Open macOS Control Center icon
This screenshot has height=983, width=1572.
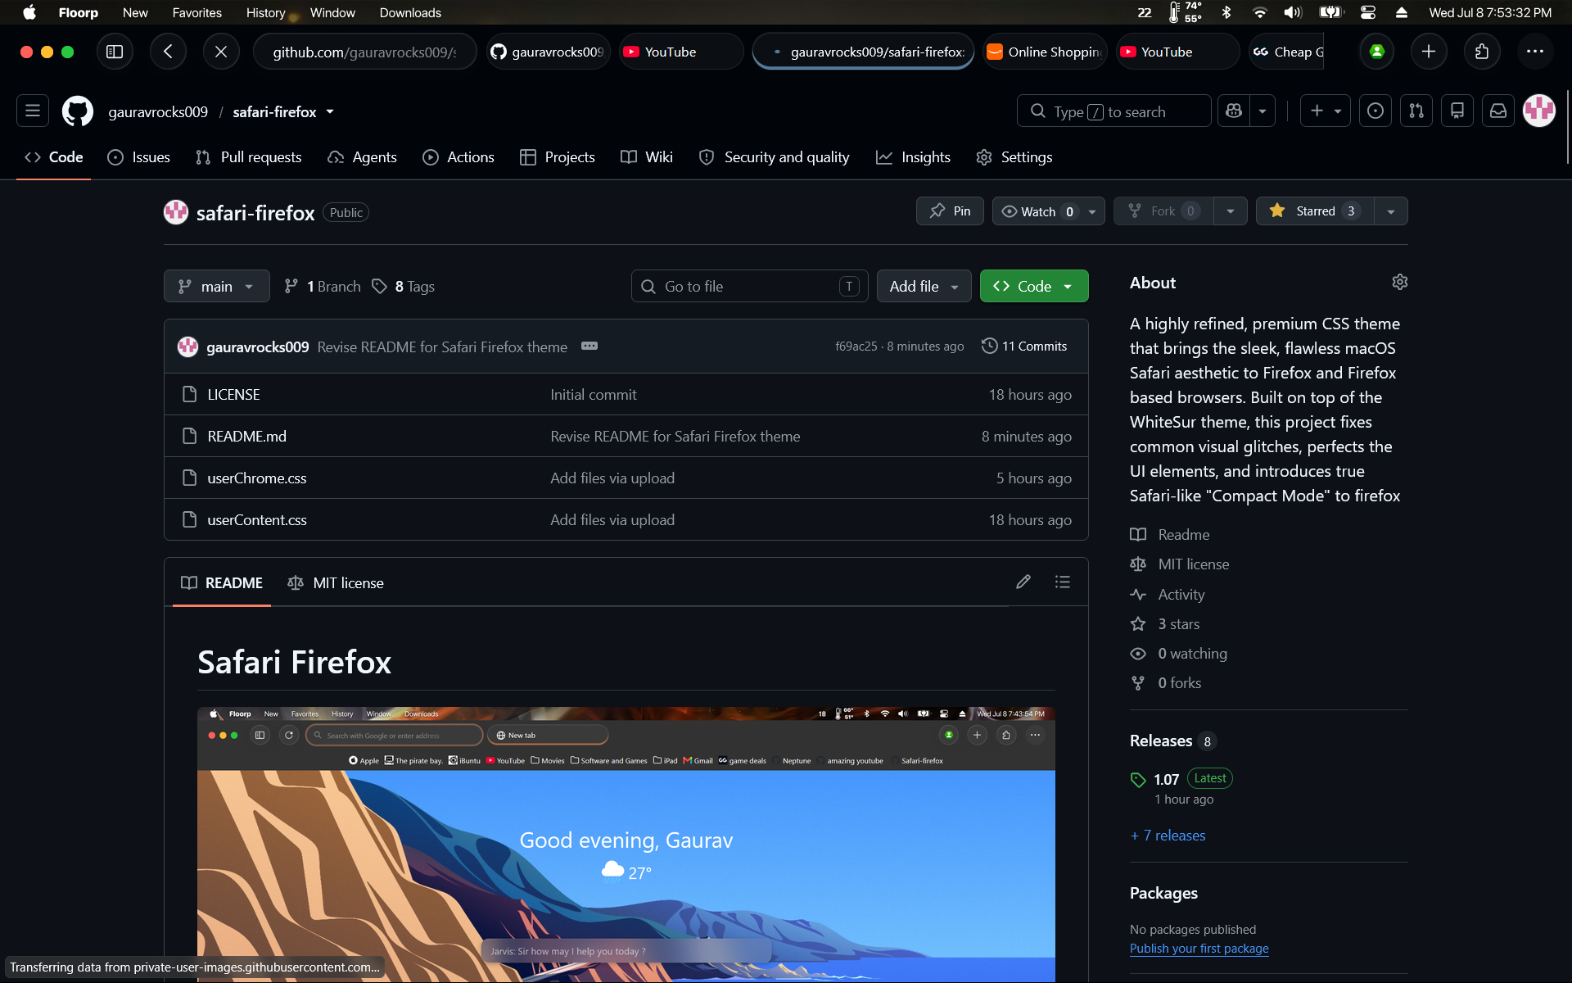(x=1368, y=12)
